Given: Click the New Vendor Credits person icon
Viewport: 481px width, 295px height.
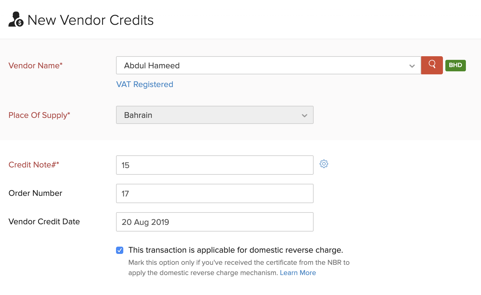Looking at the screenshot, I should pyautogui.click(x=16, y=20).
